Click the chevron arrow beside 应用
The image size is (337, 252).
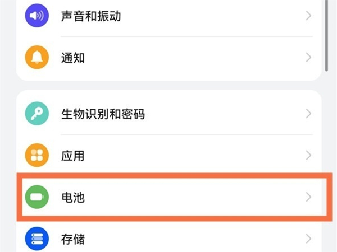point(308,156)
